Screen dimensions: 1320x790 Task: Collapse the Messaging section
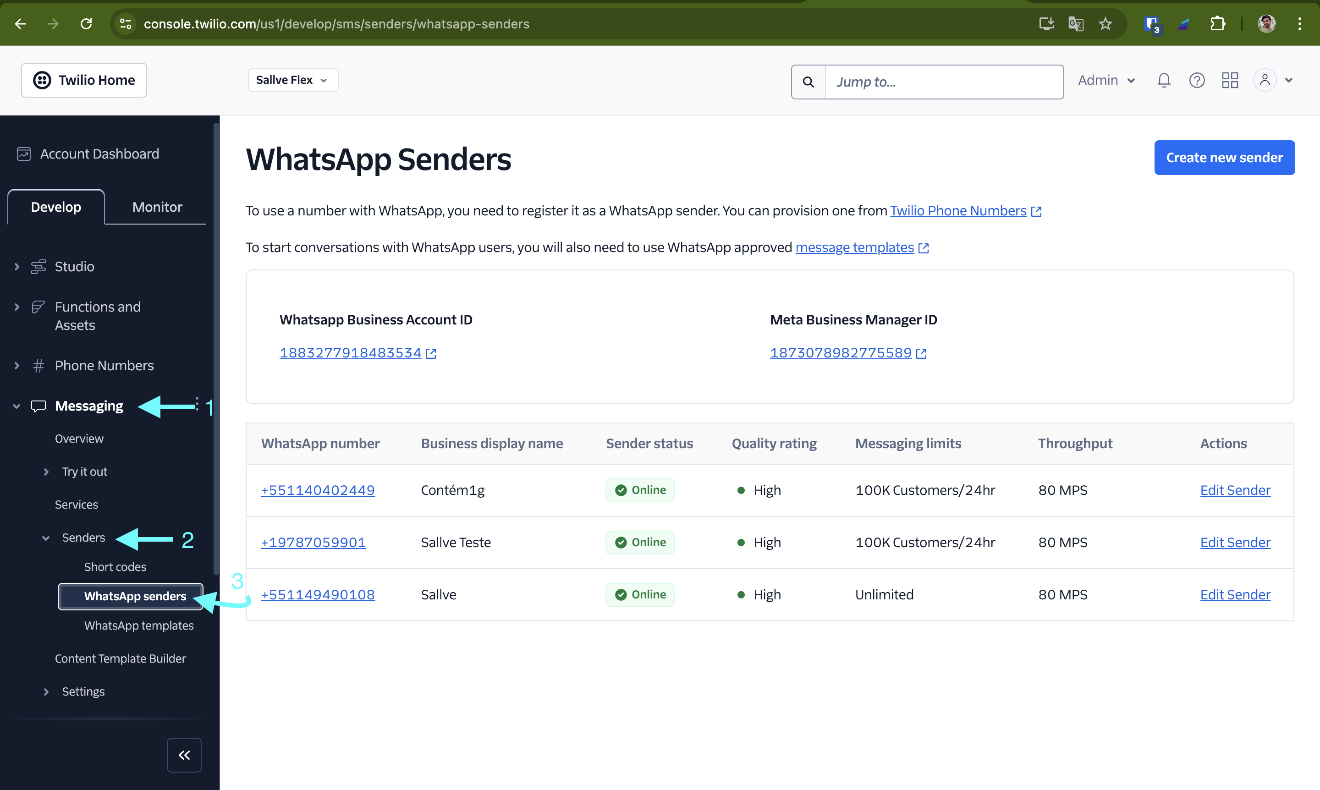pyautogui.click(x=16, y=406)
